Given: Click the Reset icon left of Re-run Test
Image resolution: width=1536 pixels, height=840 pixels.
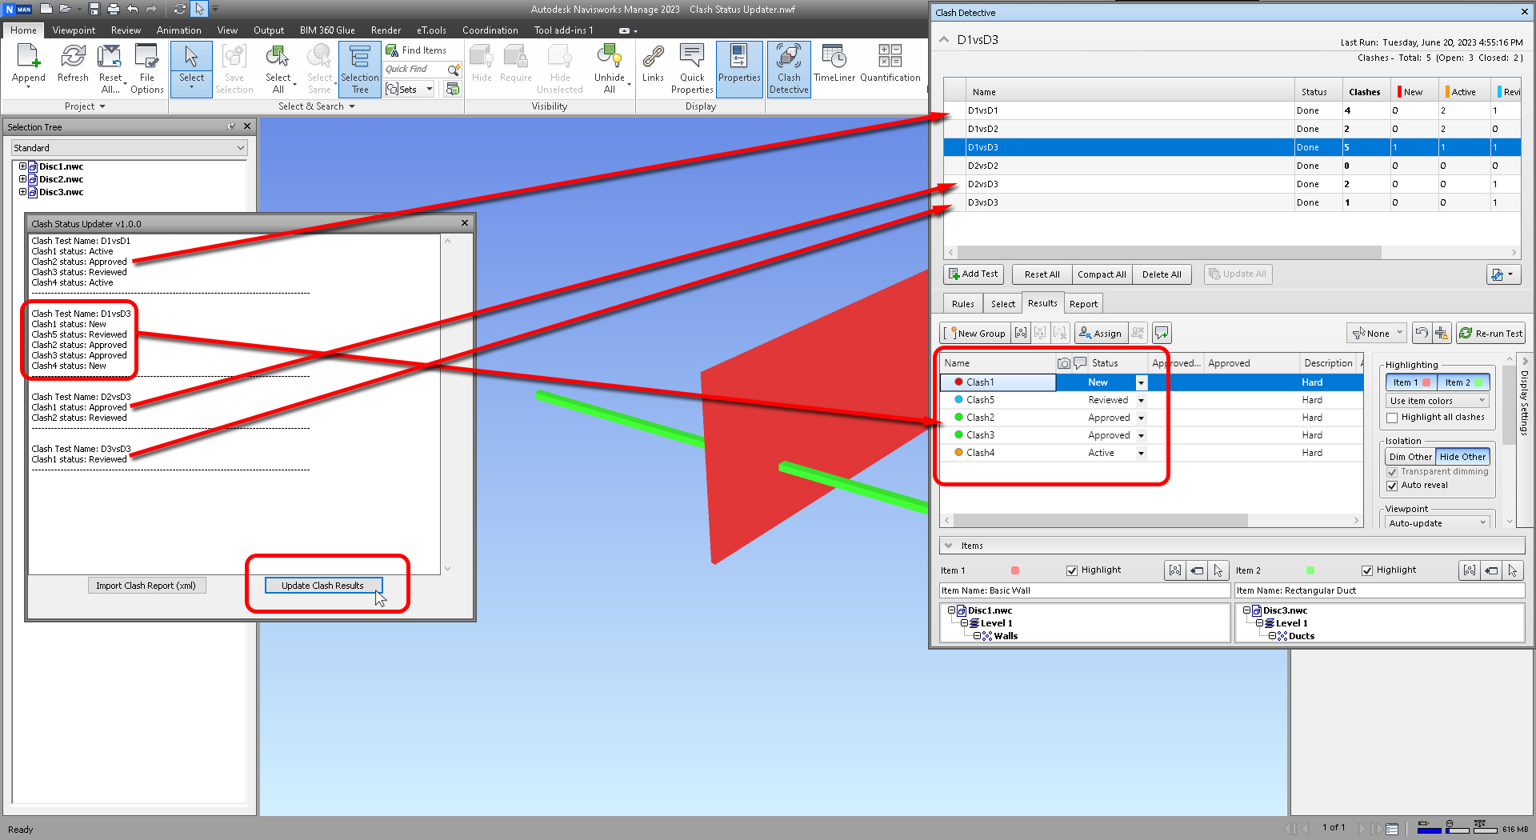Looking at the screenshot, I should click(x=1422, y=333).
